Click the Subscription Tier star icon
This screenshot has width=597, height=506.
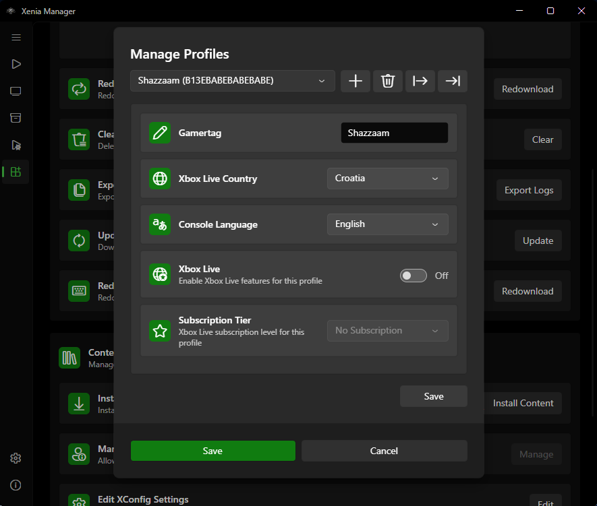(160, 331)
